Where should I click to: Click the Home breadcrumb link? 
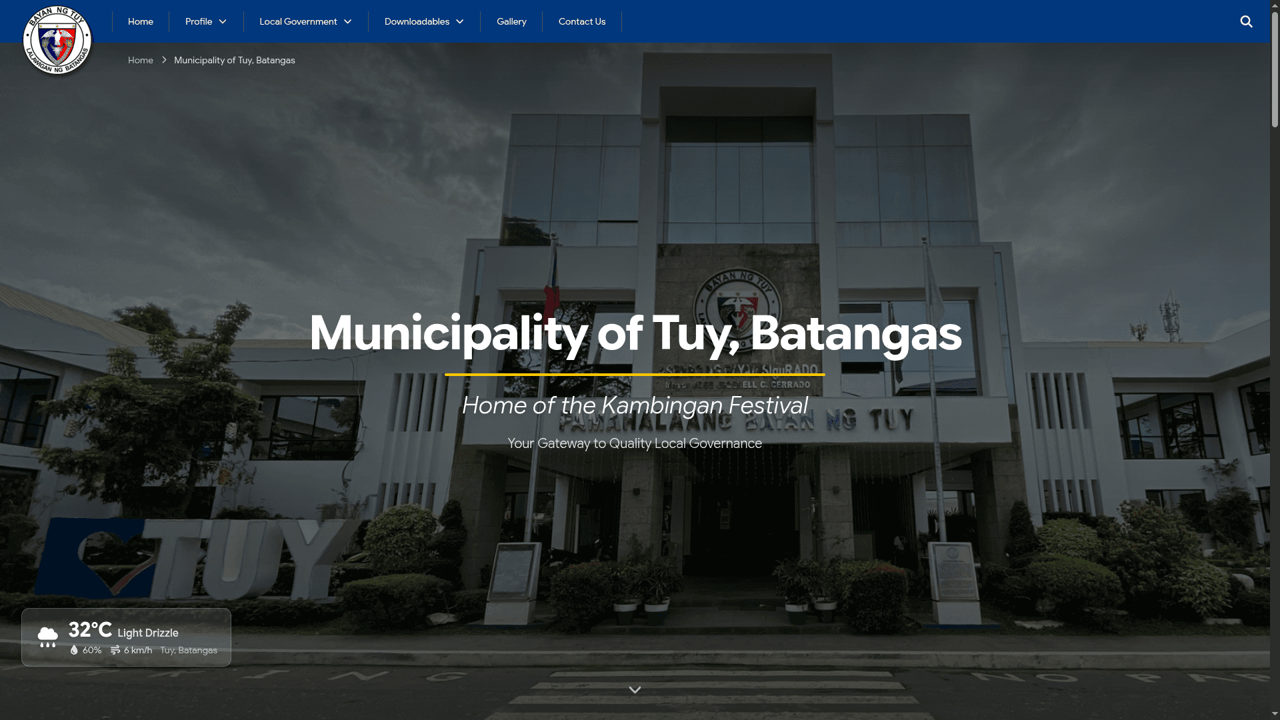[x=141, y=60]
